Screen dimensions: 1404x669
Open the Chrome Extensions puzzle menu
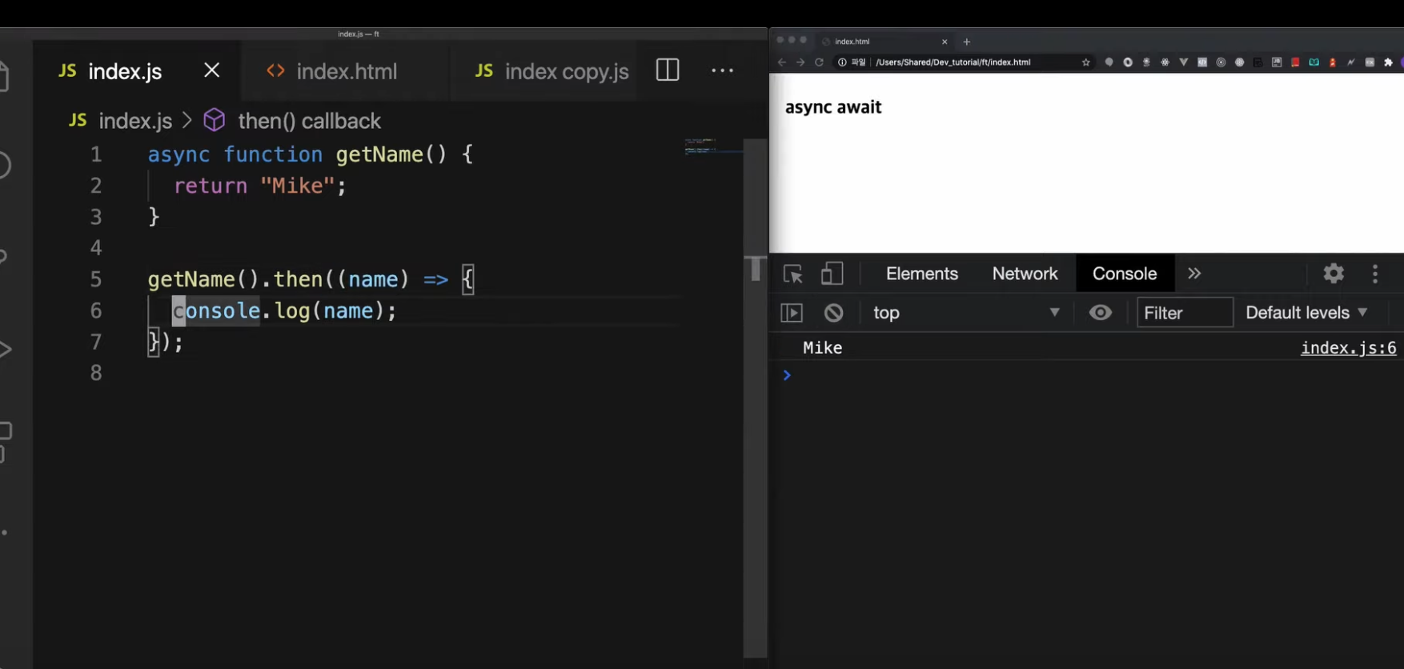(1388, 62)
